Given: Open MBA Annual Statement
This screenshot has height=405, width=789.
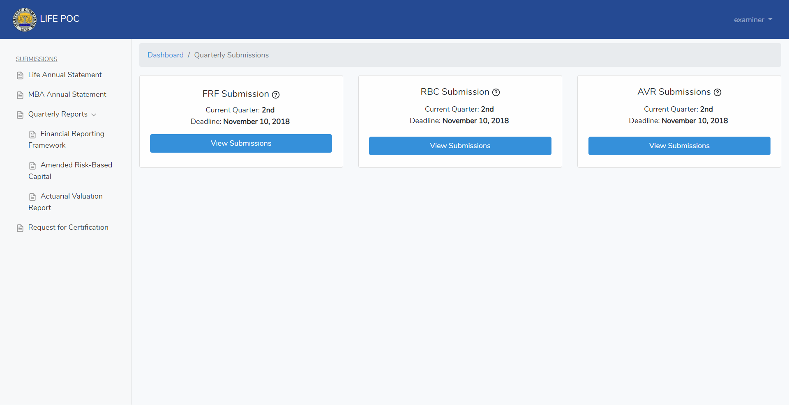Looking at the screenshot, I should pos(67,94).
